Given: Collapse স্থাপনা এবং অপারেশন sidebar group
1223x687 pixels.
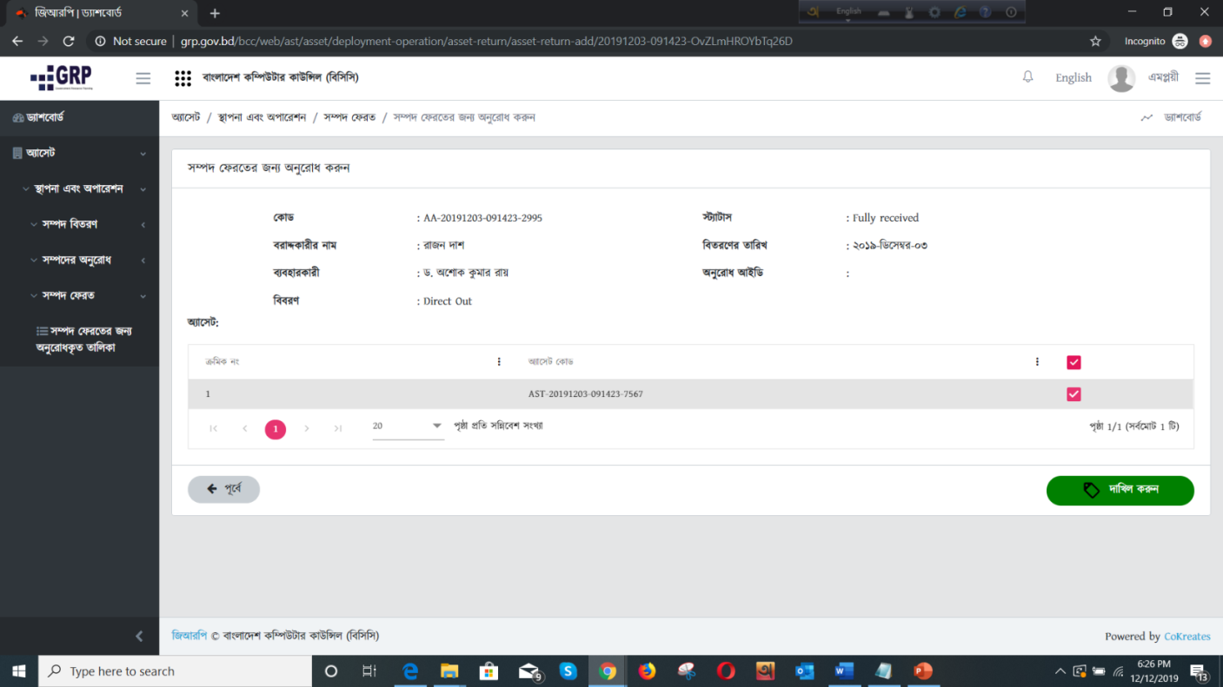Looking at the screenshot, I should pos(79,188).
